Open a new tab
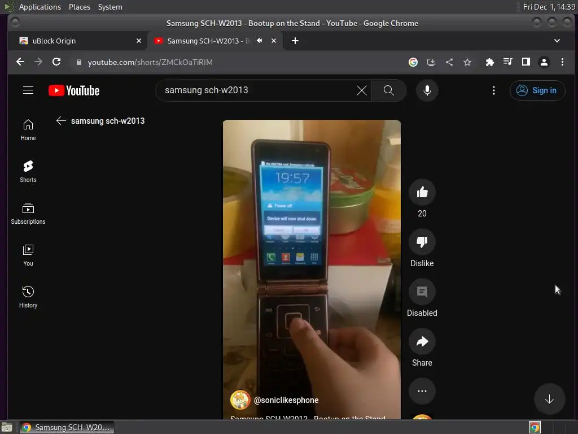 click(295, 41)
